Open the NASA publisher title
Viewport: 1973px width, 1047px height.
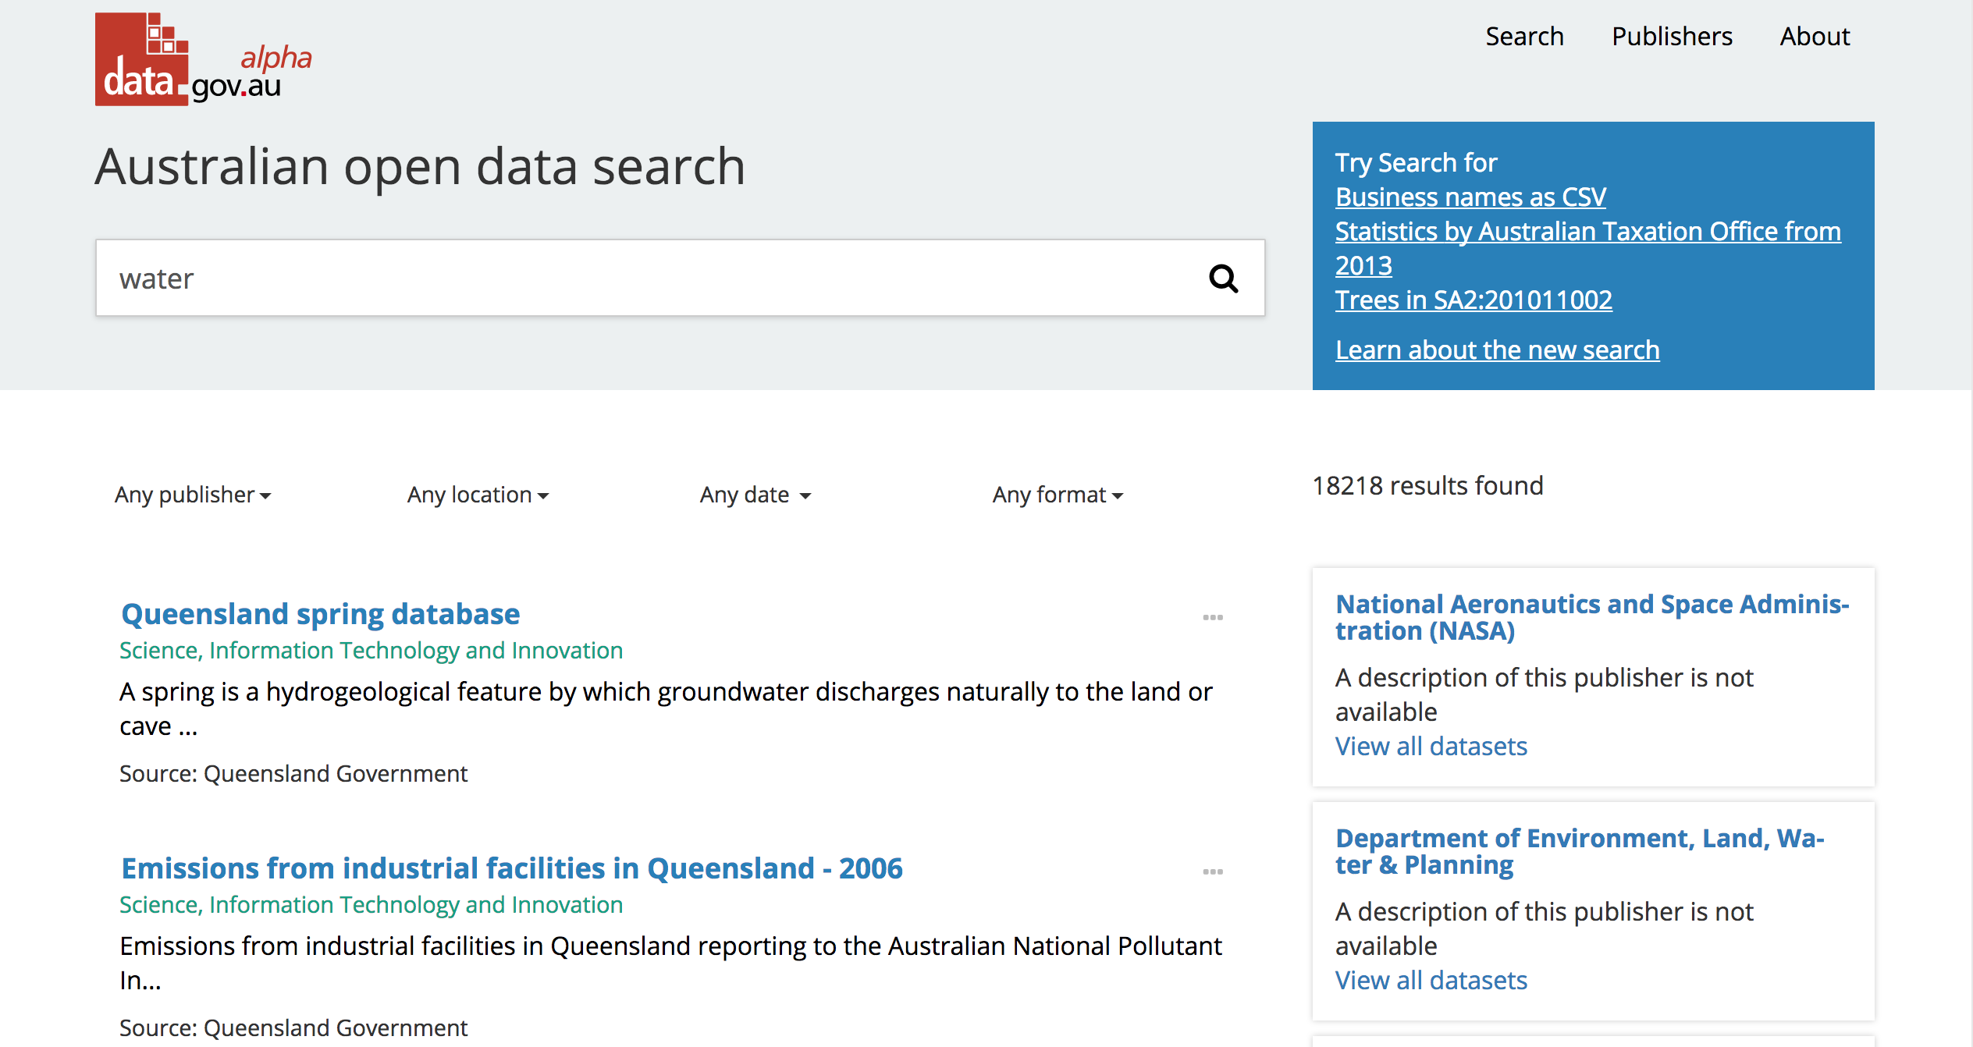coord(1592,617)
